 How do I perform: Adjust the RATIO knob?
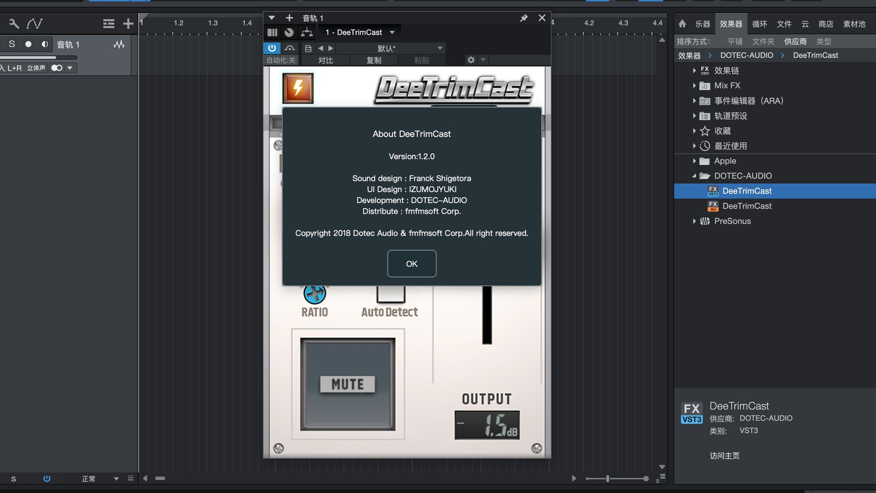click(x=314, y=293)
